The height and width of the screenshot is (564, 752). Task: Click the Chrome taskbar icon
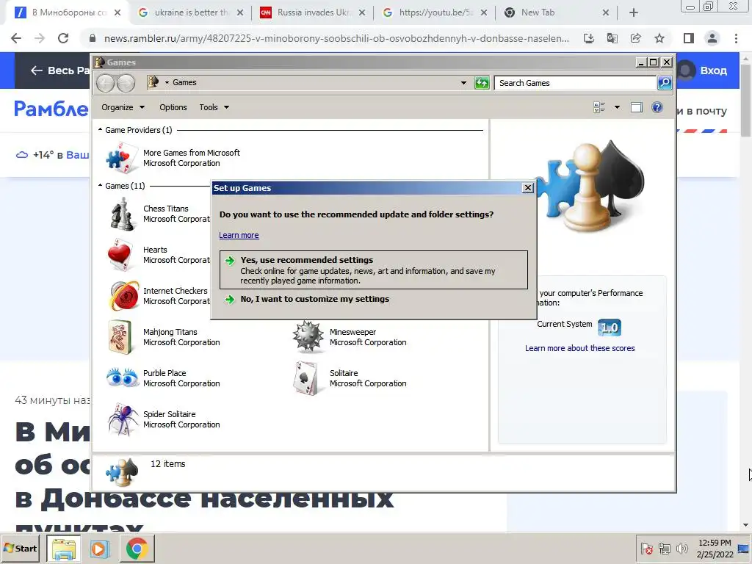click(x=137, y=549)
